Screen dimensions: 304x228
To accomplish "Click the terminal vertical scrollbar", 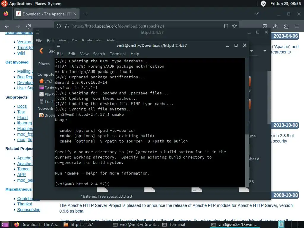I will click(x=247, y=160).
